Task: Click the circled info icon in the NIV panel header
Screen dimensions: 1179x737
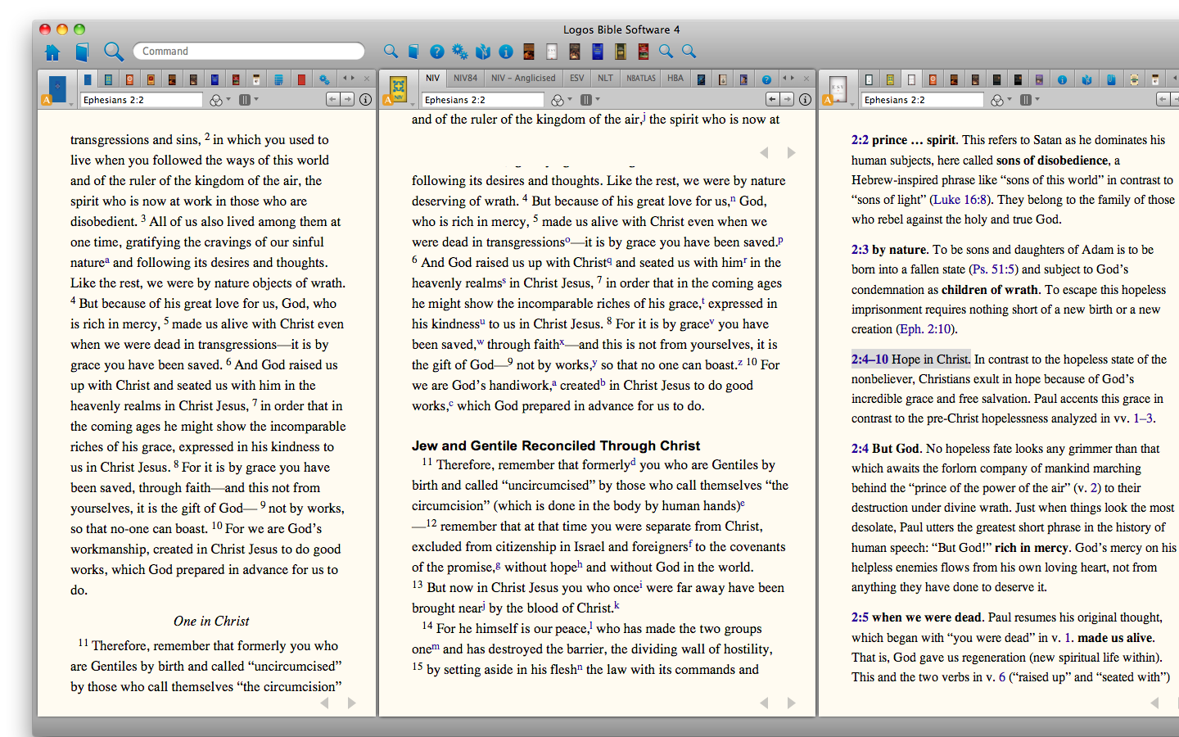Action: click(x=806, y=99)
